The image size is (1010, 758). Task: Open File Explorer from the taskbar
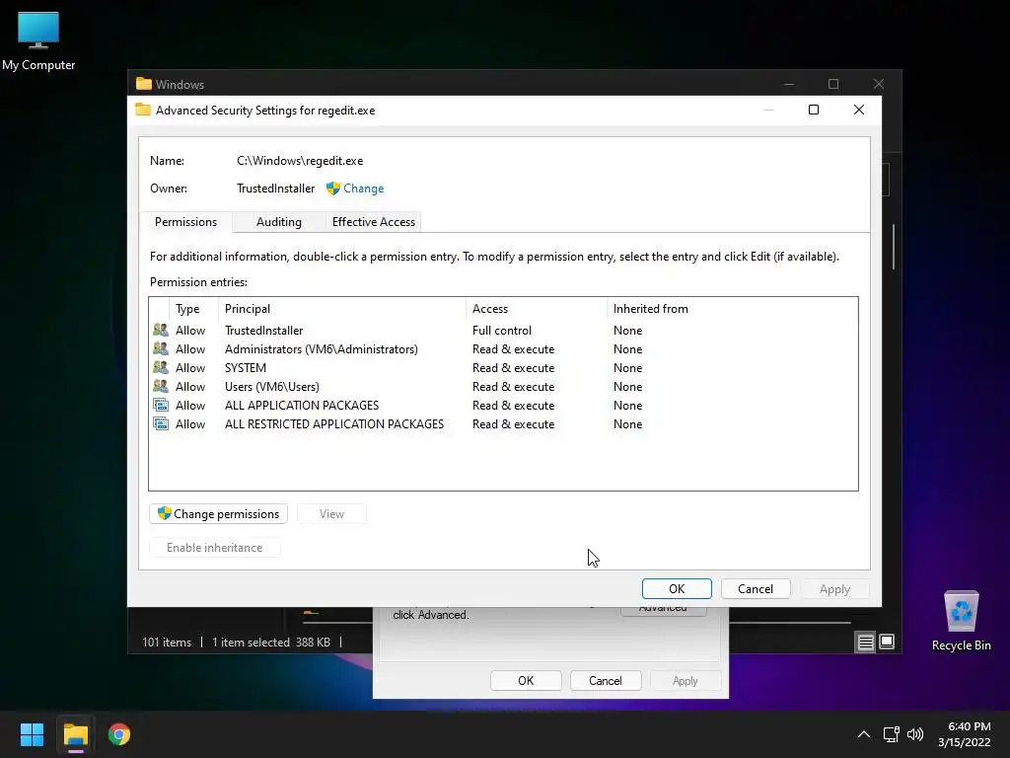[x=75, y=734]
